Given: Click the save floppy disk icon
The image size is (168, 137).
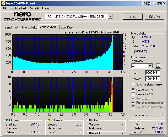Looking at the screenshot, I should [149, 3].
